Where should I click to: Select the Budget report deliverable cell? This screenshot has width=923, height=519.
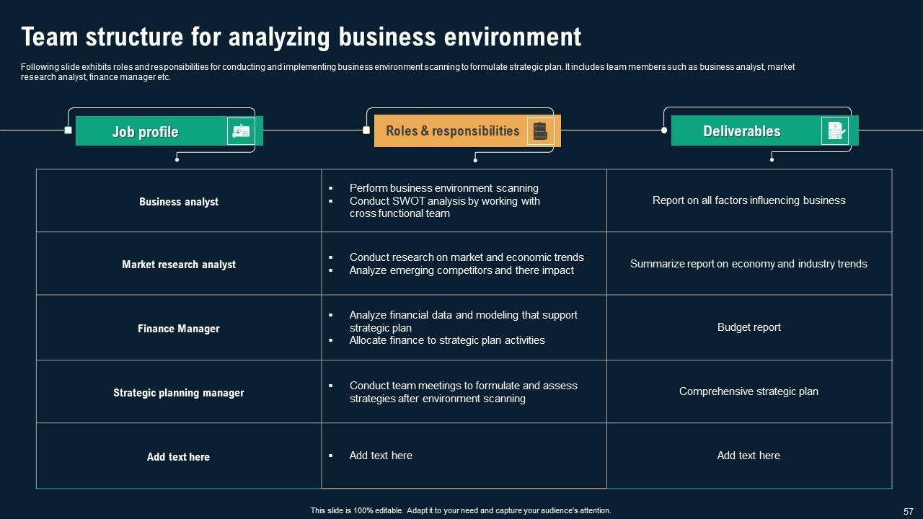[x=748, y=327]
